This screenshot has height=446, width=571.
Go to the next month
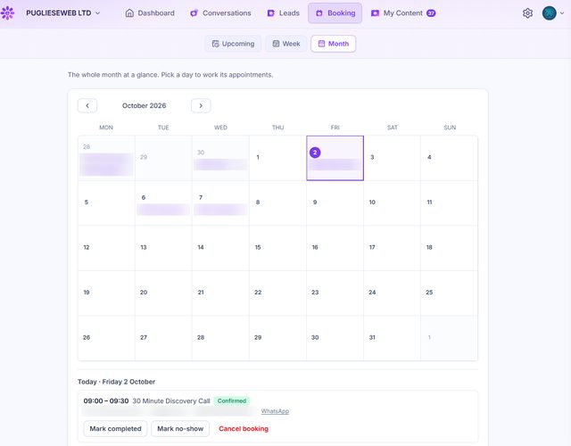pyautogui.click(x=201, y=105)
